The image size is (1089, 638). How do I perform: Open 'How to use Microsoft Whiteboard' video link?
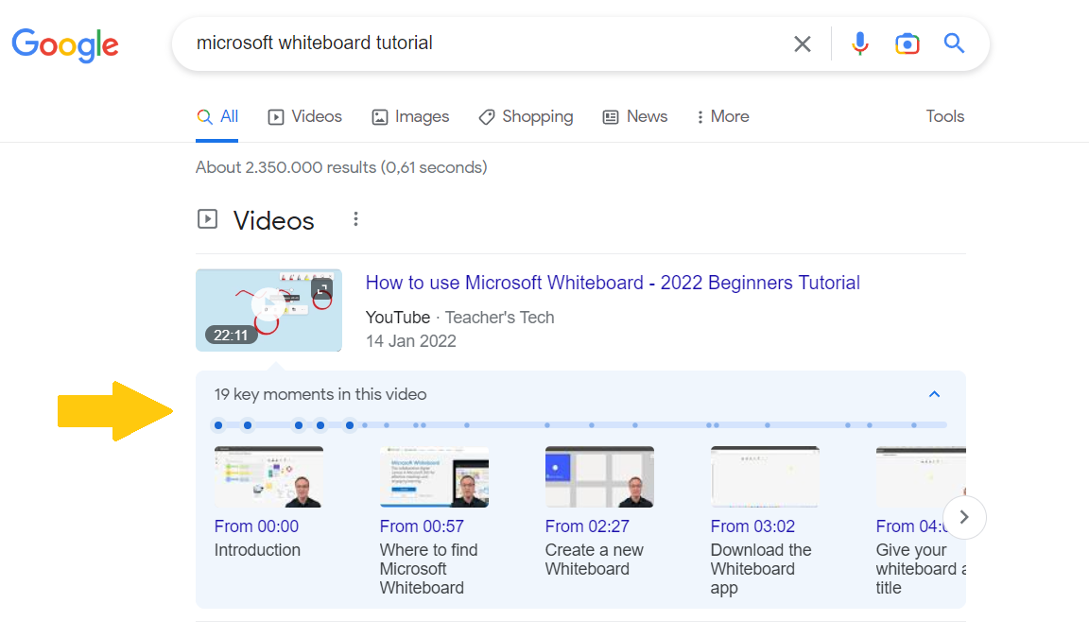point(613,283)
